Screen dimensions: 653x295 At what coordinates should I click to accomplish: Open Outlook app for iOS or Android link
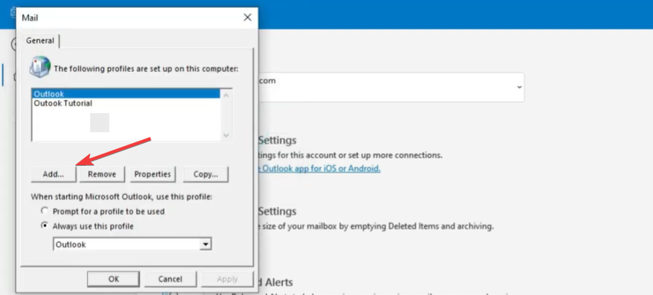coord(320,169)
